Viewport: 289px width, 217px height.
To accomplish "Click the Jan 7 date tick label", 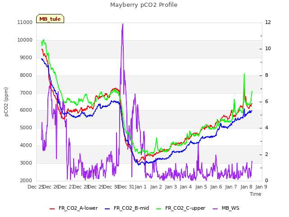I will pos(231,187).
